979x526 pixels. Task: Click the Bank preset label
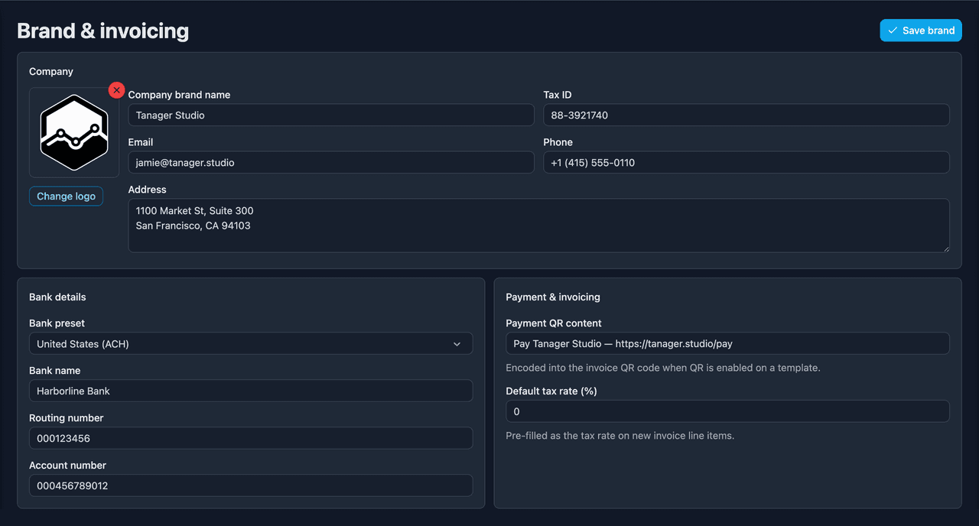point(57,323)
